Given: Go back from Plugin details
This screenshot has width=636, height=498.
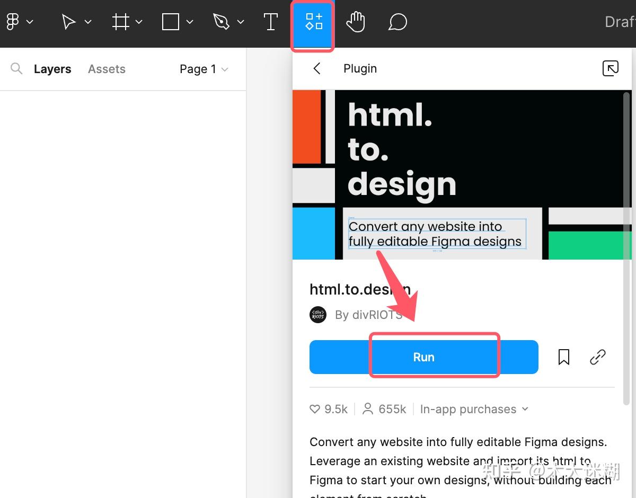Looking at the screenshot, I should (317, 68).
